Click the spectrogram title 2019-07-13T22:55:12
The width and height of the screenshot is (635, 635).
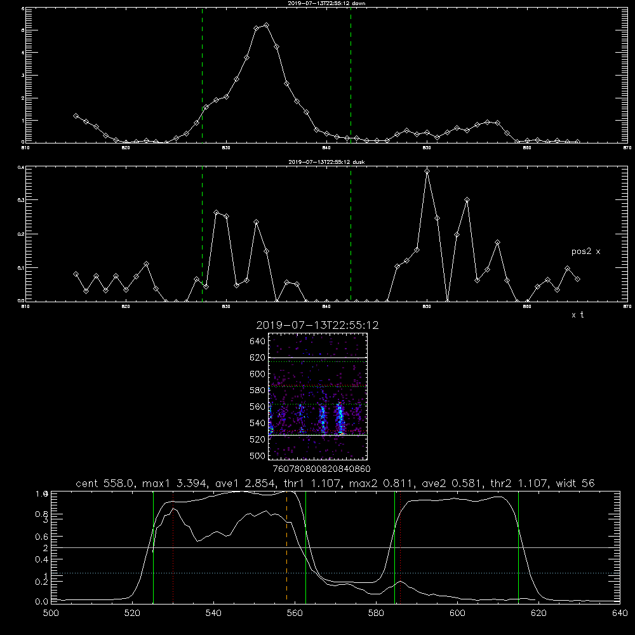[317, 325]
